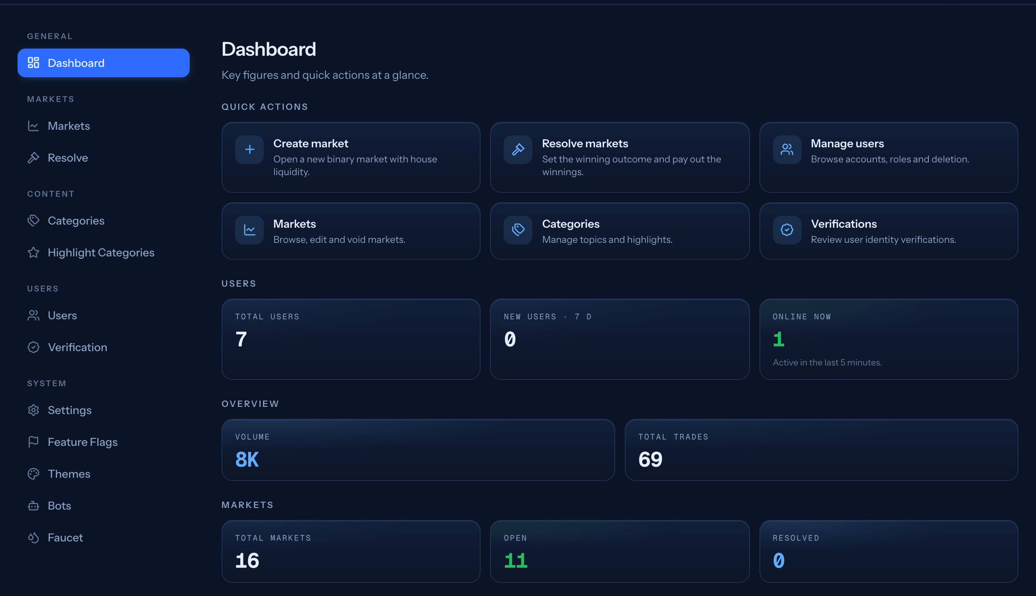Viewport: 1036px width, 596px height.
Task: Click the tag icon on Categories quick action card
Action: 518,230
